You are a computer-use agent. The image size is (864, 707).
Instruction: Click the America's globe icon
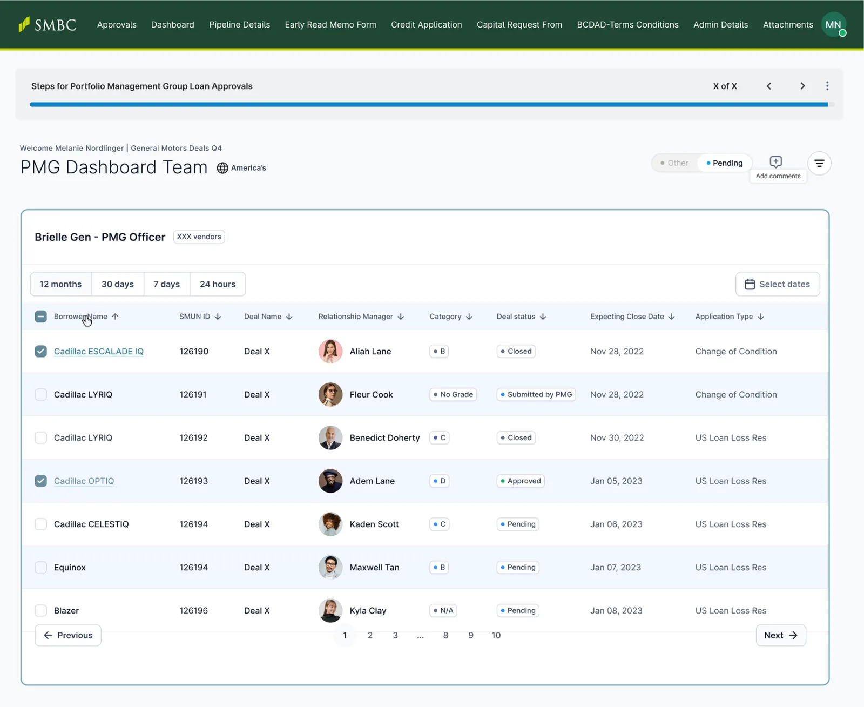[222, 168]
